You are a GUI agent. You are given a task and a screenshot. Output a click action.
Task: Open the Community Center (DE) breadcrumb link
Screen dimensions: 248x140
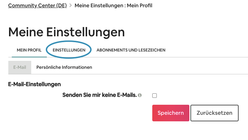(x=37, y=6)
